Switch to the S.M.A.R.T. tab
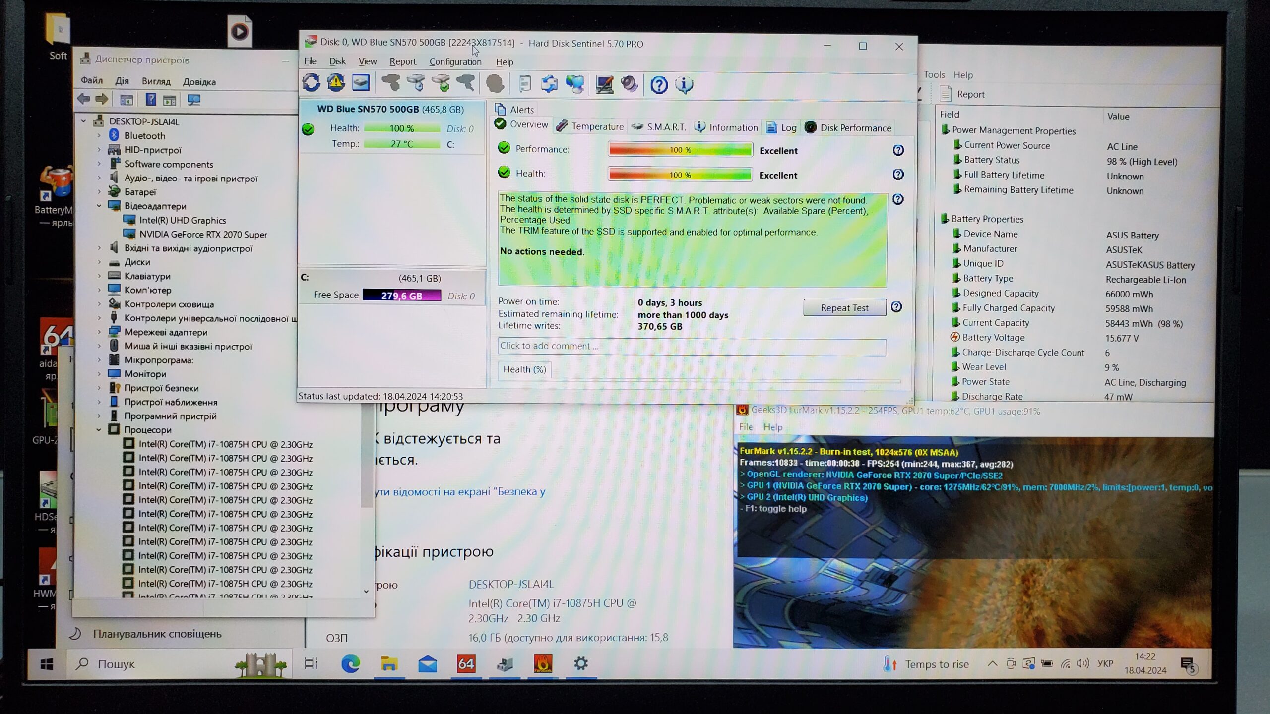 [659, 127]
